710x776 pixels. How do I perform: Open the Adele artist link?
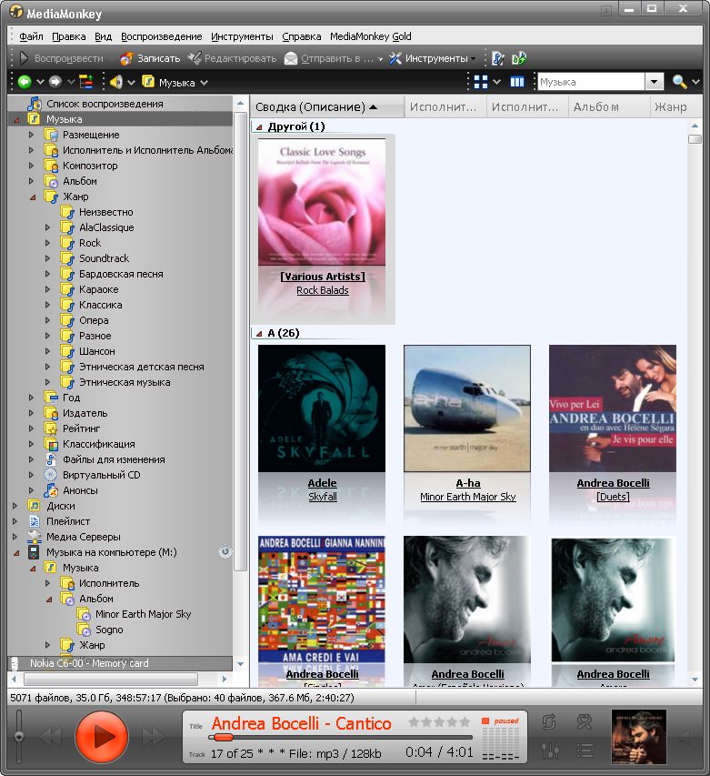[x=322, y=482]
